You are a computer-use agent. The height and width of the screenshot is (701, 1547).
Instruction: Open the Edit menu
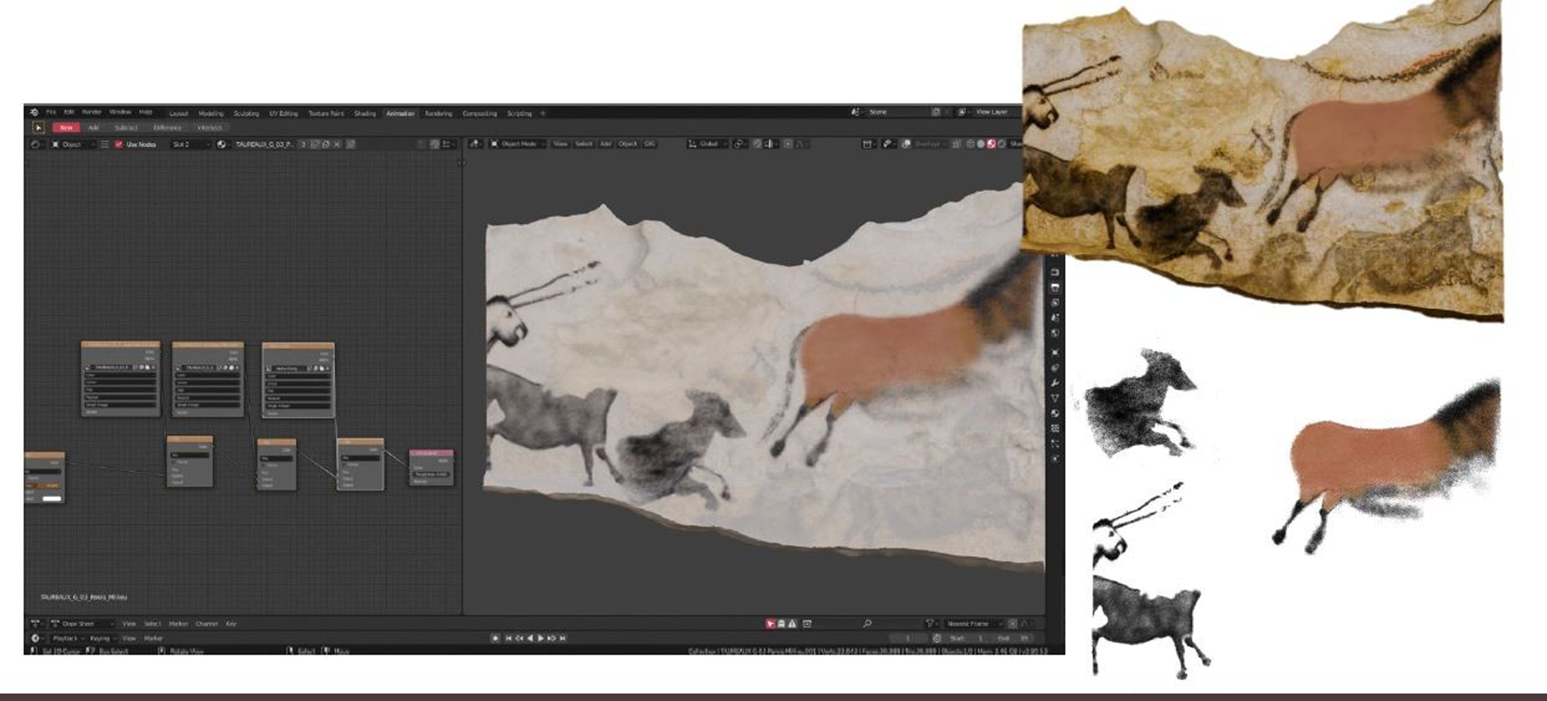point(69,112)
